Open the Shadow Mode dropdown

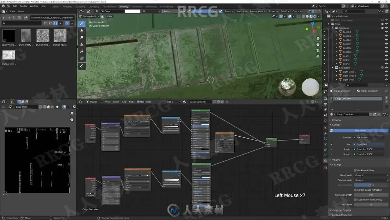tap(371, 180)
